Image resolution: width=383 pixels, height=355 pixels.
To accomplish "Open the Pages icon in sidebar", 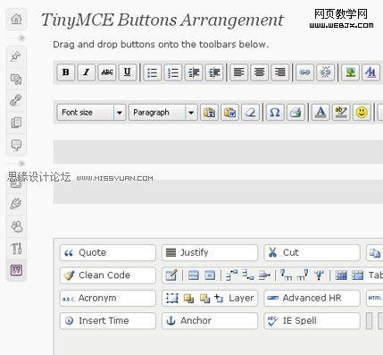I will click(16, 123).
